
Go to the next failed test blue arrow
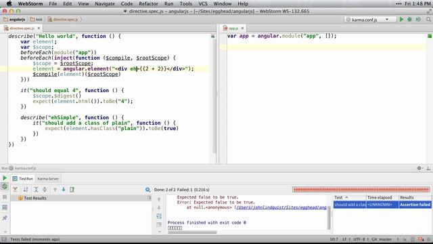coord(64,190)
